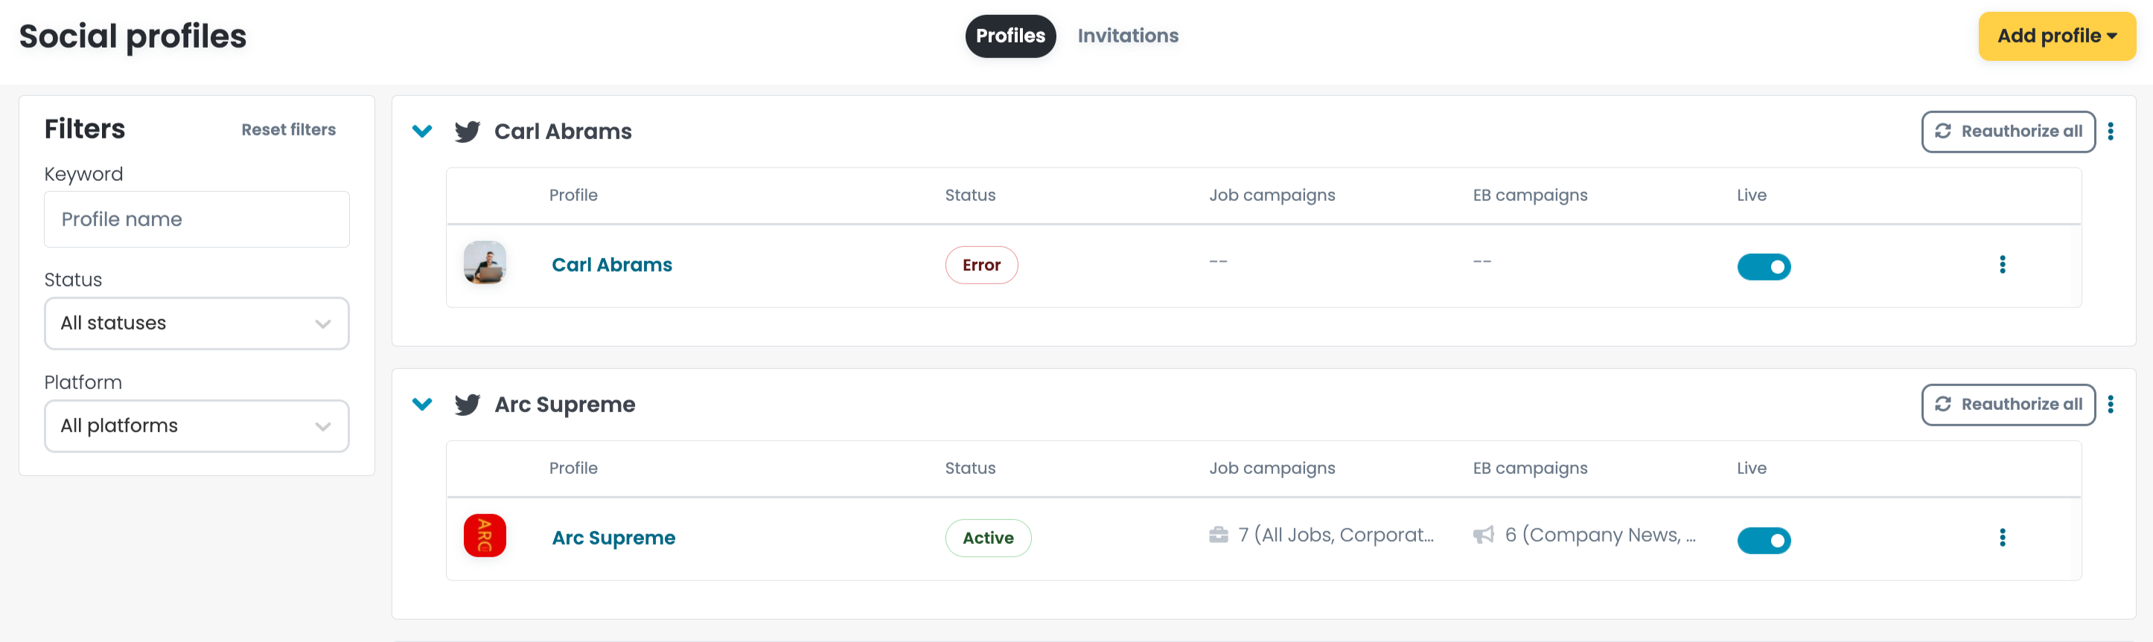
Task: Open kebab menu for Arc Supreme group
Action: [x=2111, y=405]
